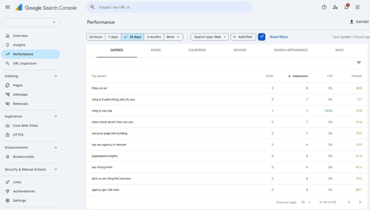Screen dimensions: 370x210
Task: Click the Pages documents icon
Action: tap(8, 85)
